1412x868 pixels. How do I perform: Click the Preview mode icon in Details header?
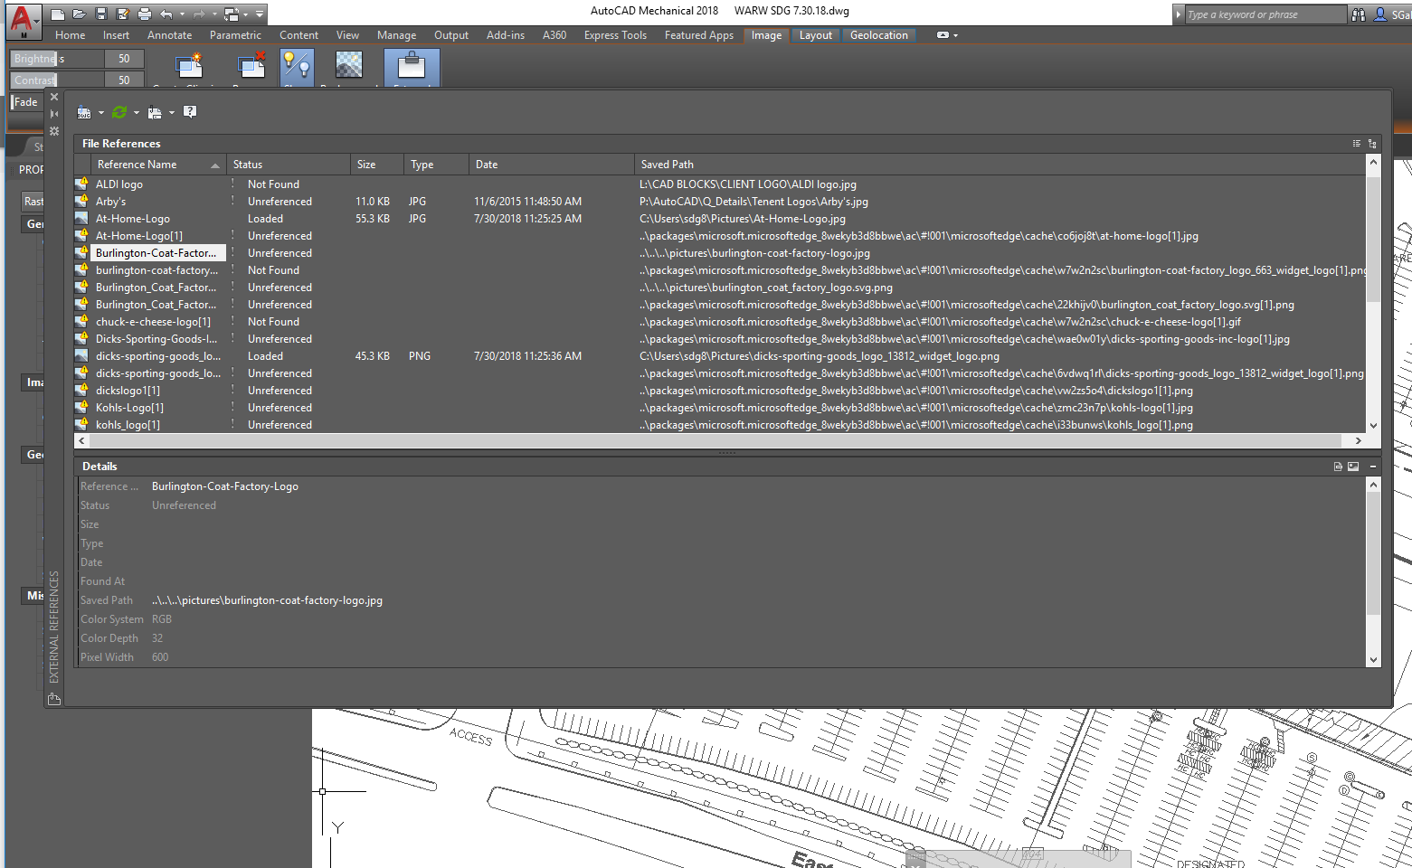tap(1353, 467)
